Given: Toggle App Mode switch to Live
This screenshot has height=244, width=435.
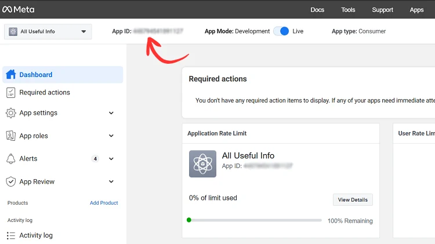Looking at the screenshot, I should click(x=281, y=31).
